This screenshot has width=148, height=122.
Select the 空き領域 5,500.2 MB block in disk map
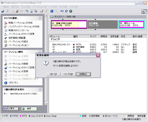103,24
